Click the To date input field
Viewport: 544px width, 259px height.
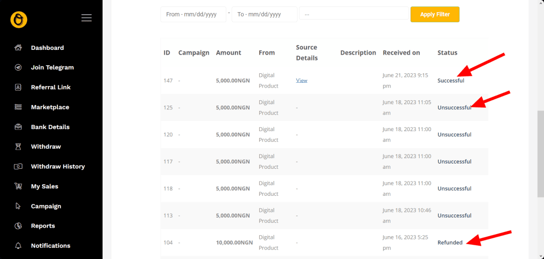point(264,14)
